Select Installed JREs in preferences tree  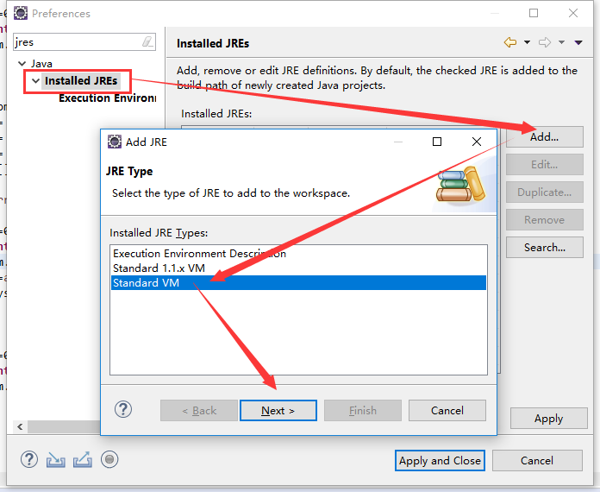point(81,81)
